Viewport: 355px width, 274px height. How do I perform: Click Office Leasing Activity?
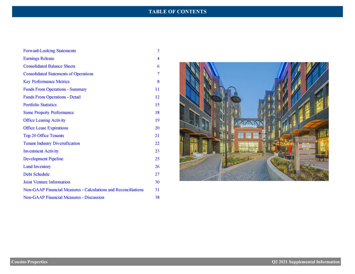44,120
